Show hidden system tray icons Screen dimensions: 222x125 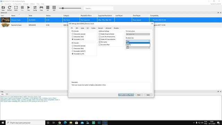tap(194, 123)
